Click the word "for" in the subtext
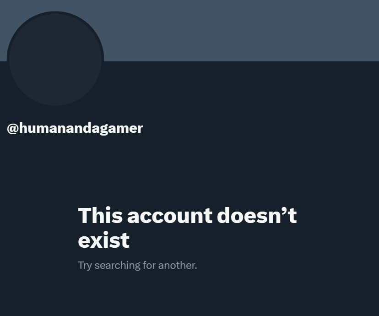Image resolution: width=379 pixels, height=316 pixels. coord(149,266)
